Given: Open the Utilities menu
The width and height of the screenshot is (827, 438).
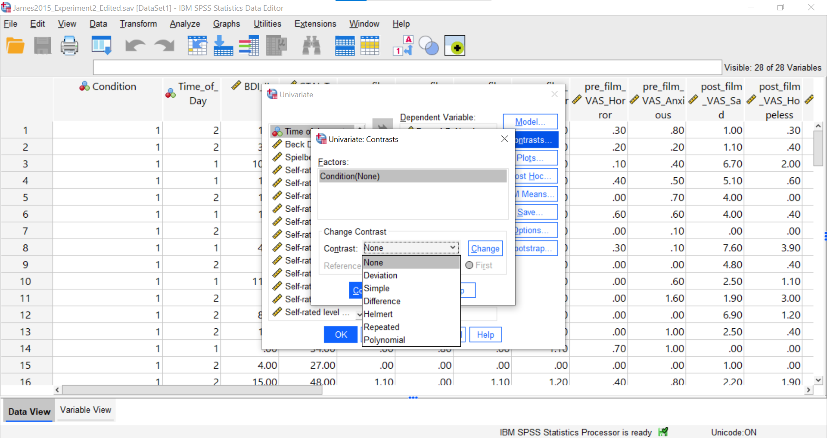Looking at the screenshot, I should [267, 24].
